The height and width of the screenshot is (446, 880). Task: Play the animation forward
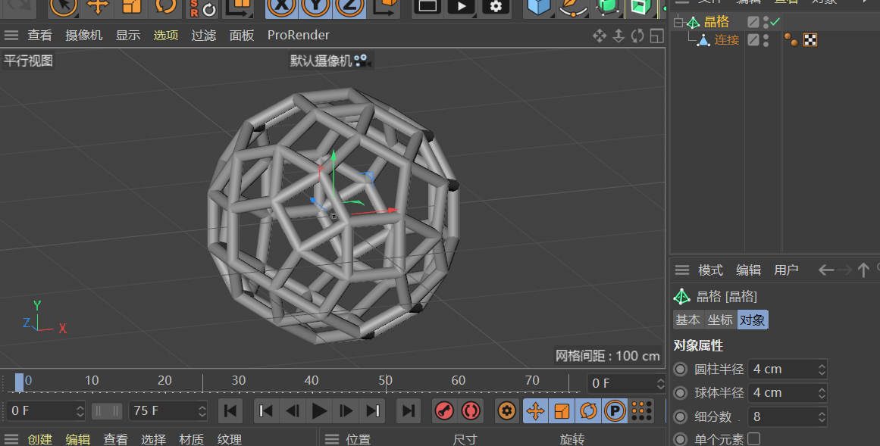(x=319, y=411)
